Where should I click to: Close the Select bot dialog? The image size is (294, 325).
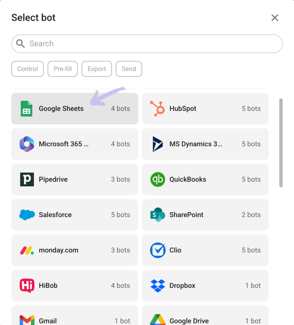coord(275,18)
